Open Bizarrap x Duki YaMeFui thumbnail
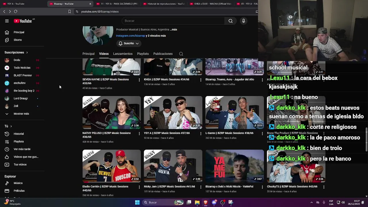 [x=235, y=166]
